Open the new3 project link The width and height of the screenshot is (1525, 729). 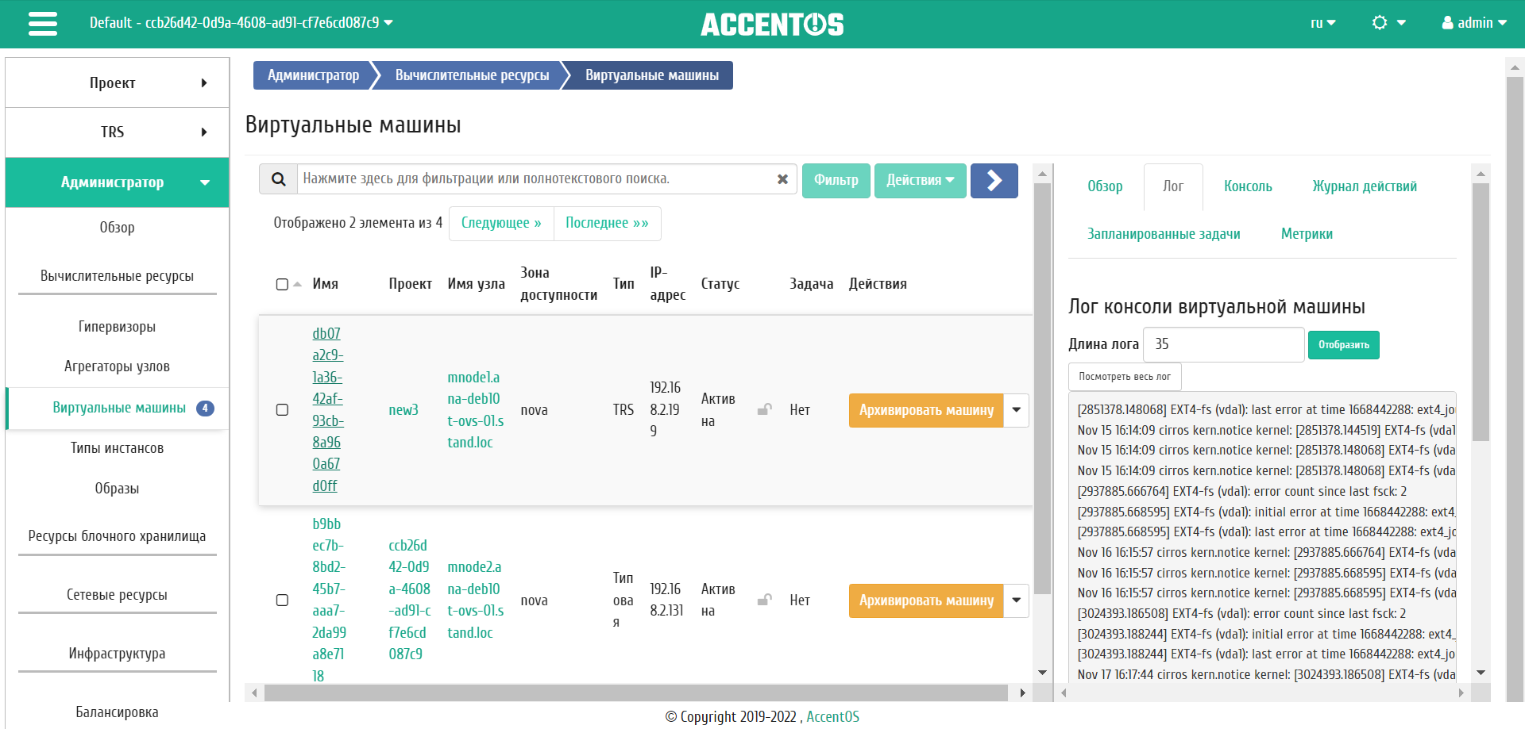403,410
